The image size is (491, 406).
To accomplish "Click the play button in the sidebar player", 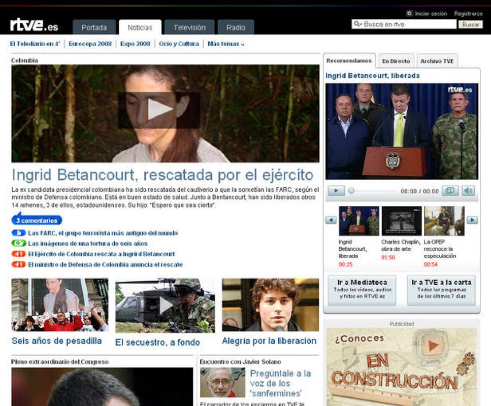I will [336, 191].
